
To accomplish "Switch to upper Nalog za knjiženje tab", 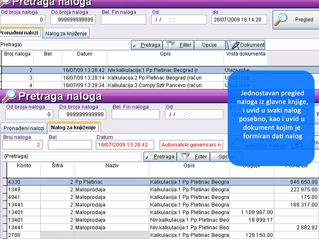I will pos(66,33).
